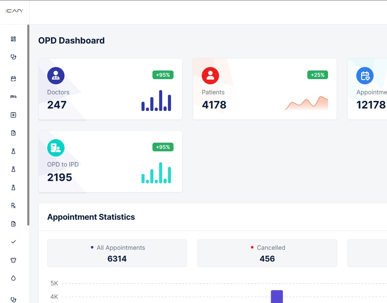The height and width of the screenshot is (303, 387).
Task: Click the Rx prescription icon in the sidebar
Action: (x=13, y=205)
